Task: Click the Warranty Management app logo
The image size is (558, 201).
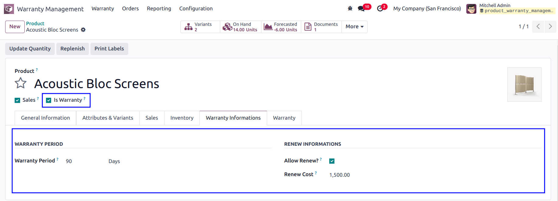Action: point(9,9)
